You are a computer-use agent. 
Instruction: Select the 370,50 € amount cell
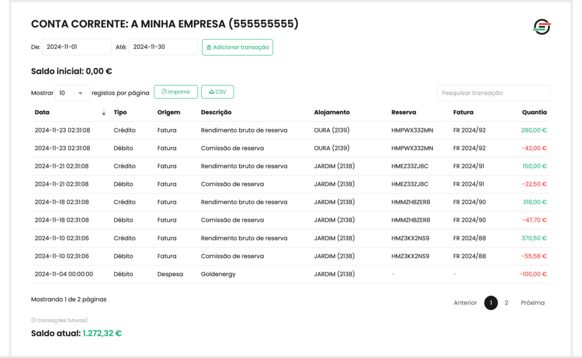(x=534, y=238)
